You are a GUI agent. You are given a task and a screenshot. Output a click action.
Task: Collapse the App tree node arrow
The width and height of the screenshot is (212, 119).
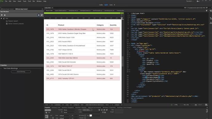(1, 18)
